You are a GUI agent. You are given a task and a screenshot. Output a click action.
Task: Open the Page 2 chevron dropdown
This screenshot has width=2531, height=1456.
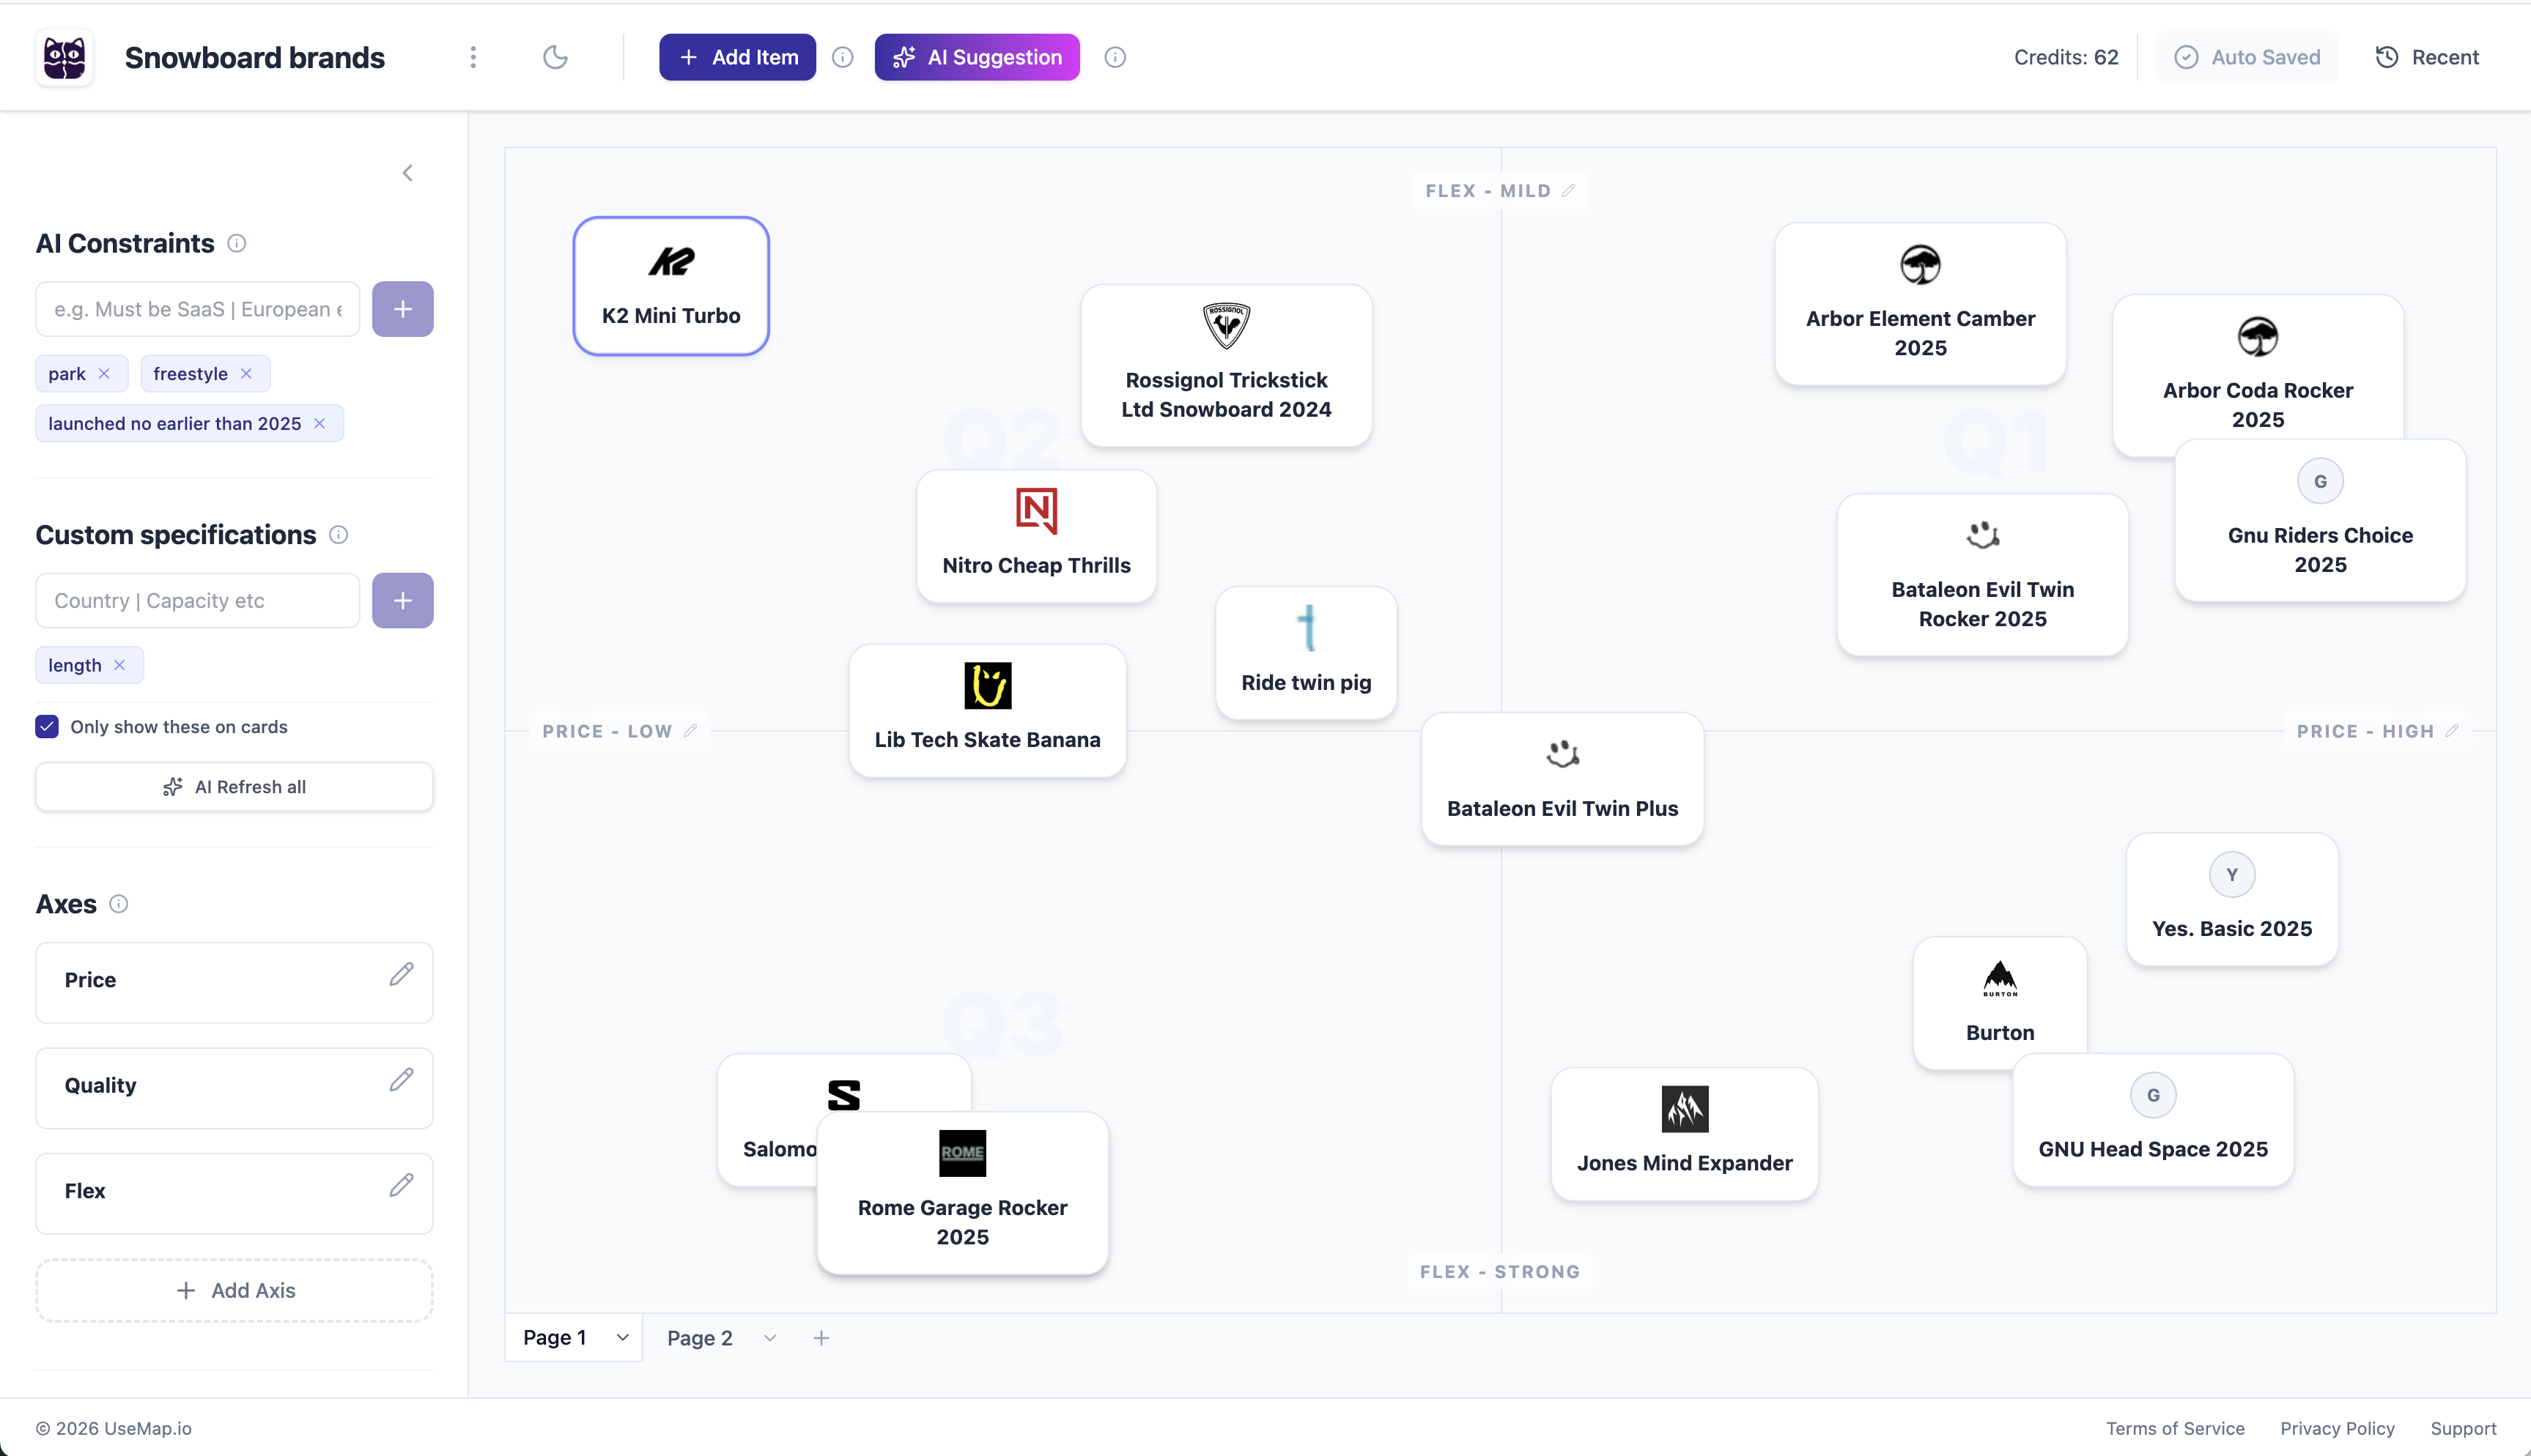click(x=769, y=1337)
